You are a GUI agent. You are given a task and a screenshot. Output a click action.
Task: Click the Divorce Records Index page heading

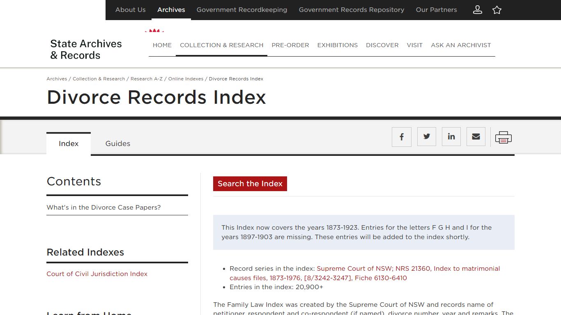156,98
